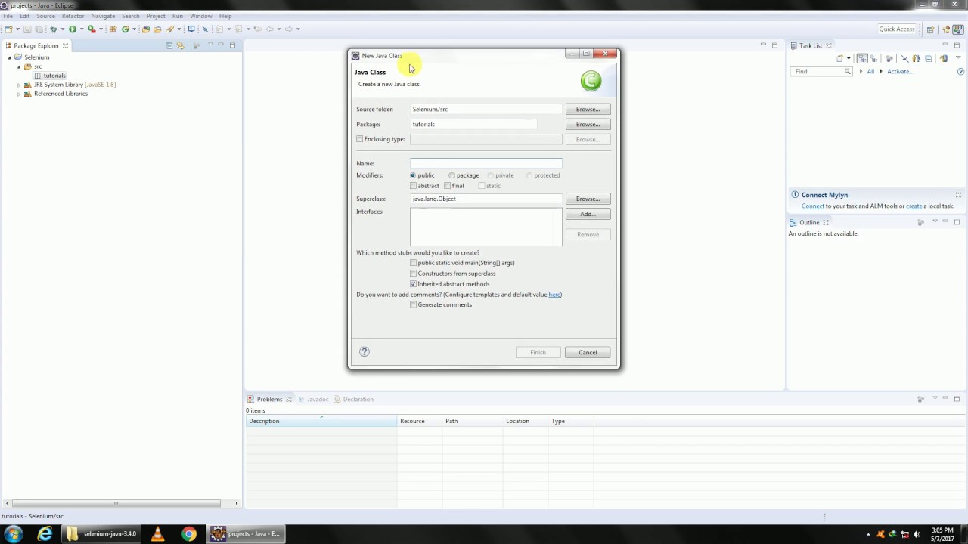Click Cancel in New Java Class dialog
The height and width of the screenshot is (544, 968).
click(x=588, y=352)
